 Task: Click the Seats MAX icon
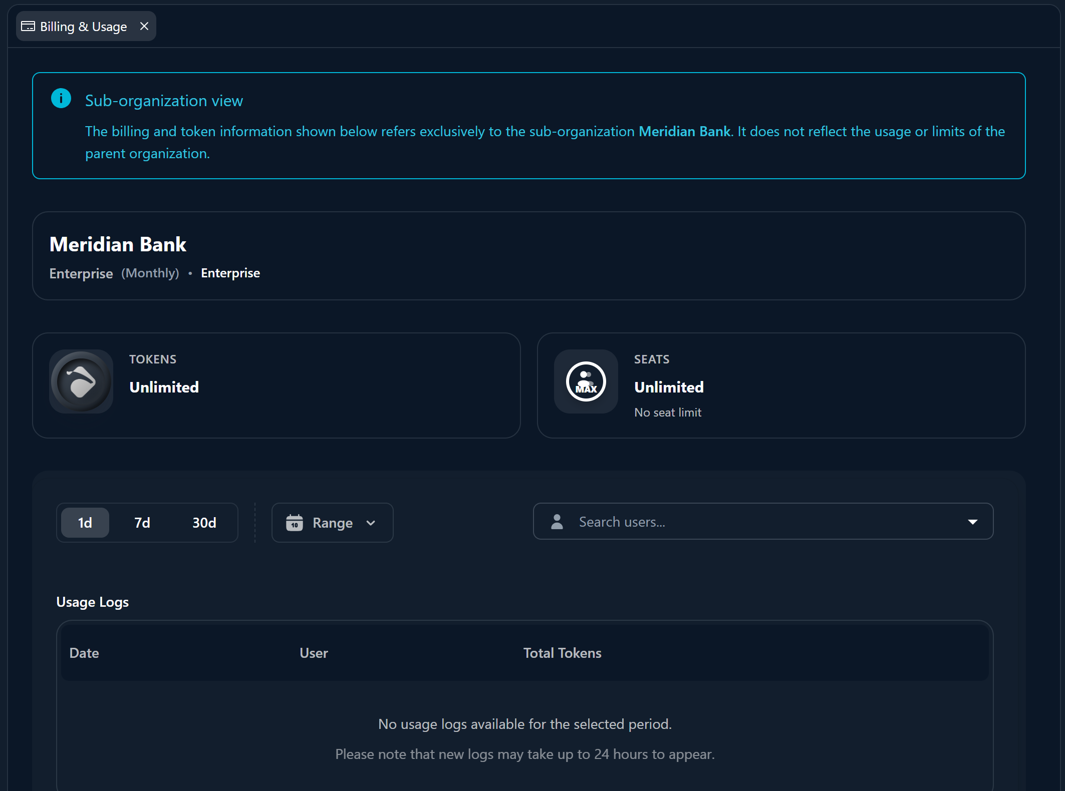pyautogui.click(x=586, y=381)
